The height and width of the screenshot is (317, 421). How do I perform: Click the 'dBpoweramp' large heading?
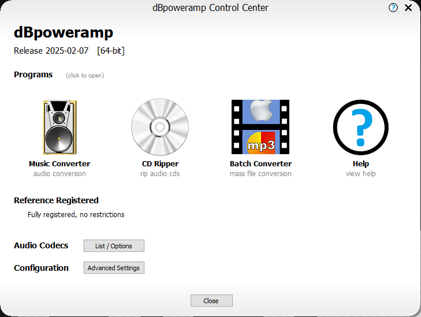point(64,33)
